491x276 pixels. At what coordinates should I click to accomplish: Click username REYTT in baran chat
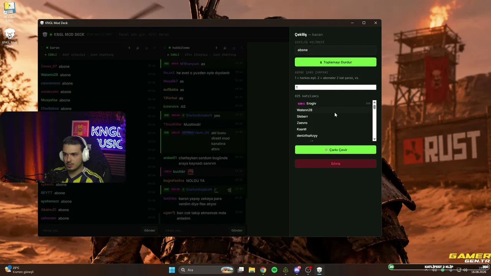point(46,193)
